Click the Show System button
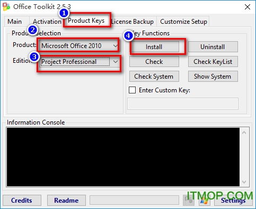Viewport: 256px width, 209px height. coord(213,77)
